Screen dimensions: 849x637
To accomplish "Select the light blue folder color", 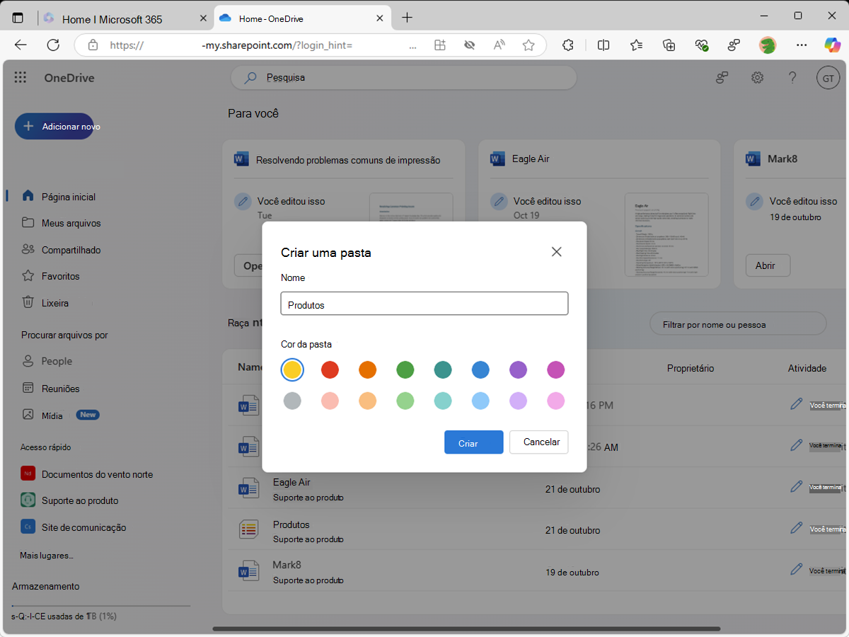I will point(480,401).
